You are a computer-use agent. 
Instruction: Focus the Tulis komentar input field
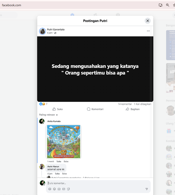pyautogui.click(x=98, y=183)
